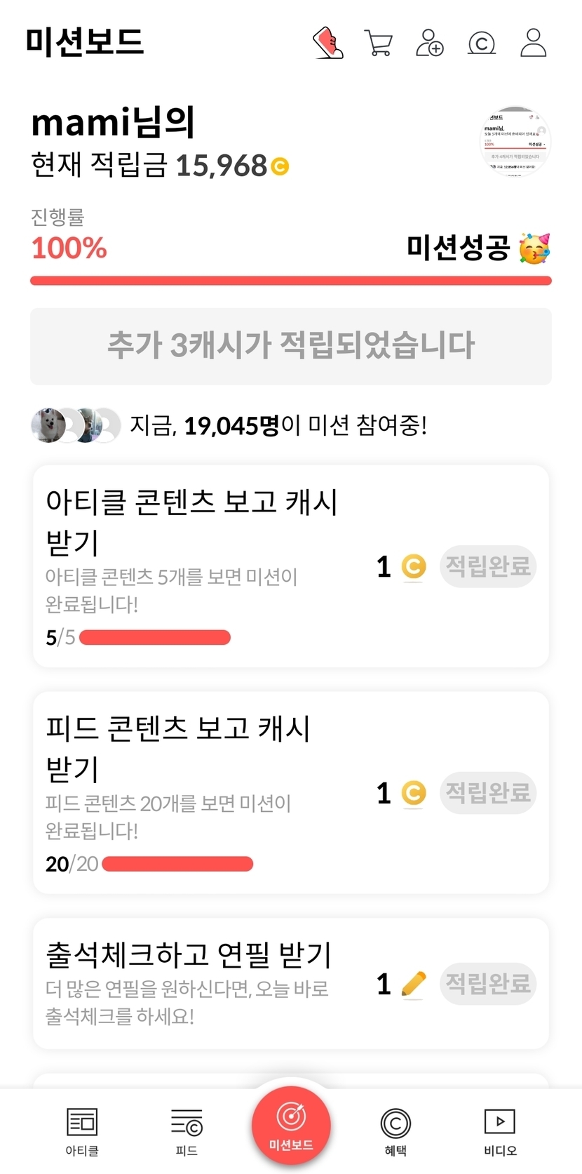Screen dimensions: 582x1174
Task: Tap the red sneaker icon in header
Action: coord(327,43)
